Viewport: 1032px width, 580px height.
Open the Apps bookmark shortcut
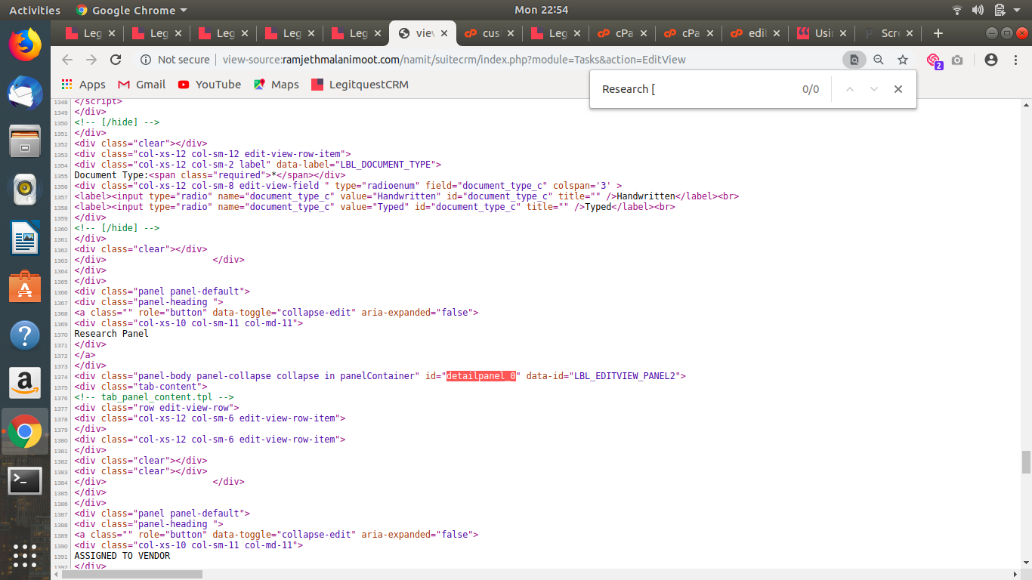83,85
